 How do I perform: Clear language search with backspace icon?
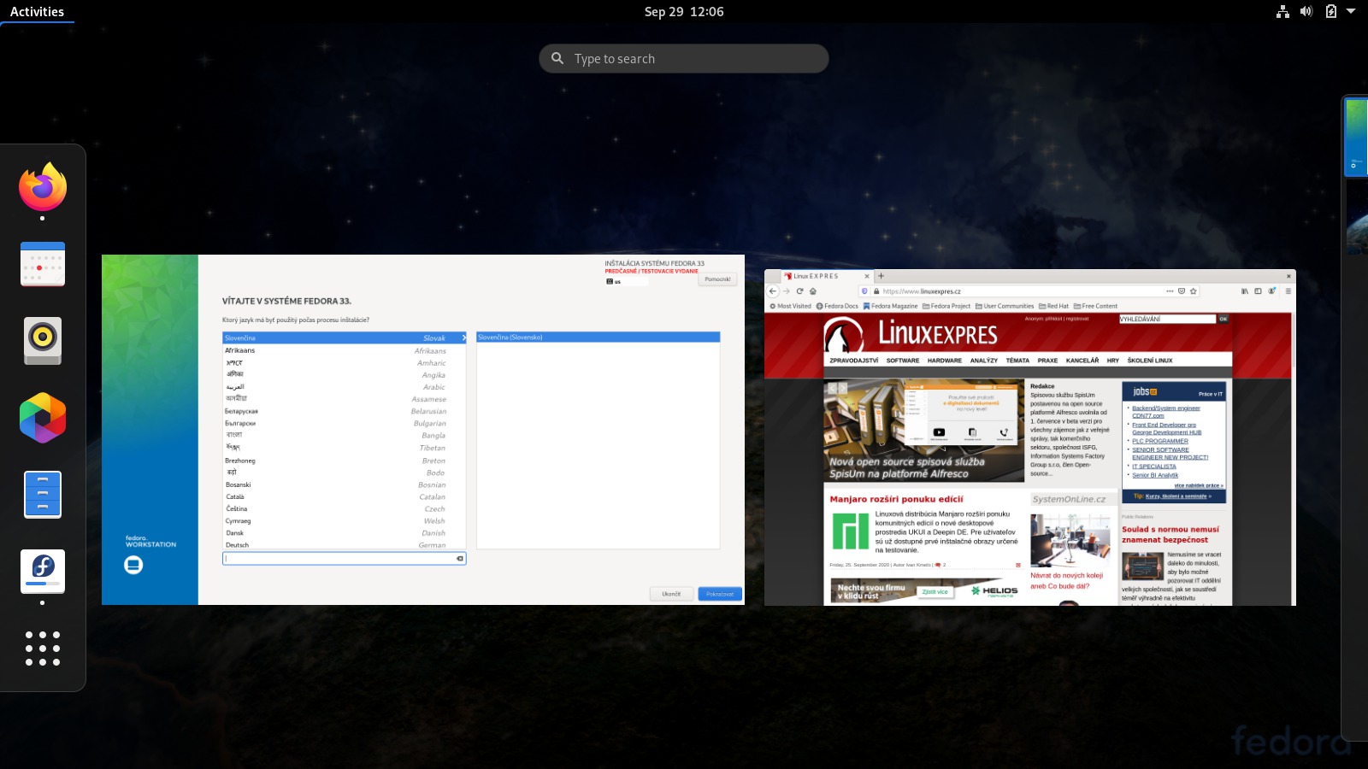coord(460,559)
